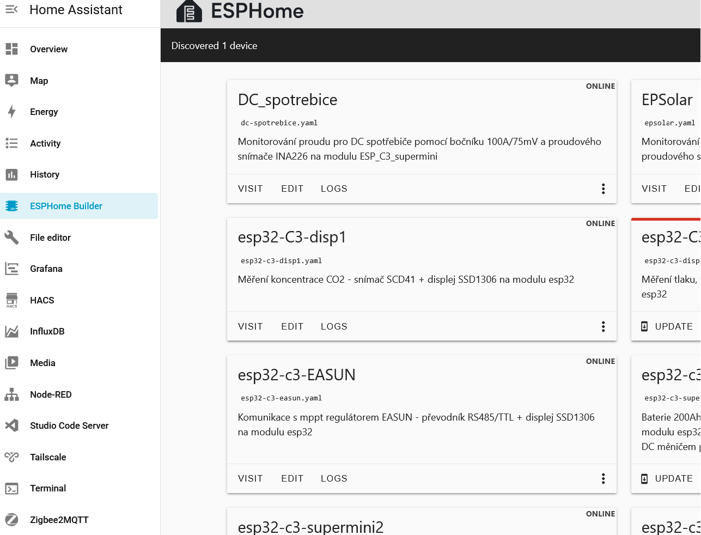Open the Overview dashboard in sidebar
This screenshot has height=535, width=701.
[x=48, y=49]
